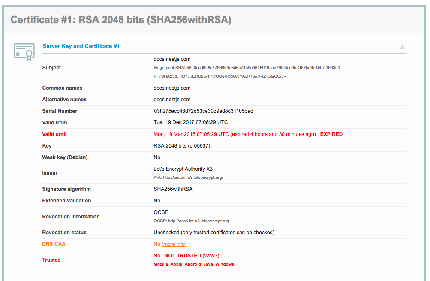Click the 'Unchecked (only trusted certificates...)' status
The height and width of the screenshot is (281, 430).
coord(214,233)
